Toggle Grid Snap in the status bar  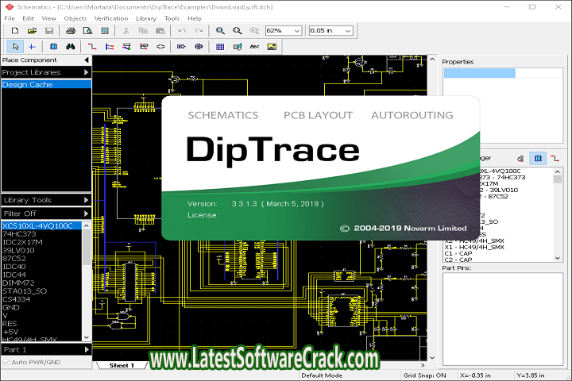pyautogui.click(x=425, y=375)
